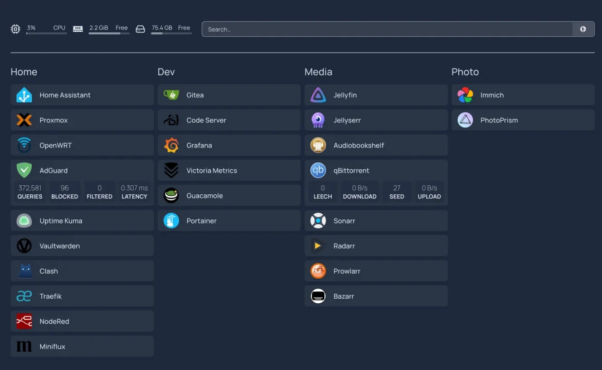Open the Gitea service link
The image size is (602, 370).
(x=229, y=95)
